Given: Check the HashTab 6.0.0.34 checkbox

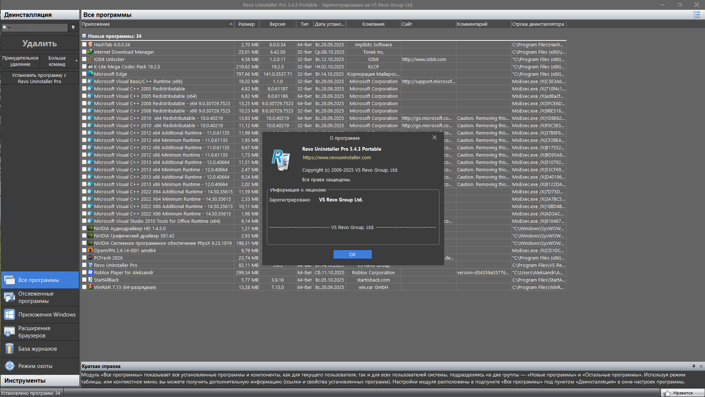Looking at the screenshot, I should [84, 44].
